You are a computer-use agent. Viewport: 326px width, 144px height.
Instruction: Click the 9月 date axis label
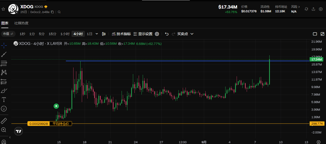pyautogui.click(x=204, y=142)
